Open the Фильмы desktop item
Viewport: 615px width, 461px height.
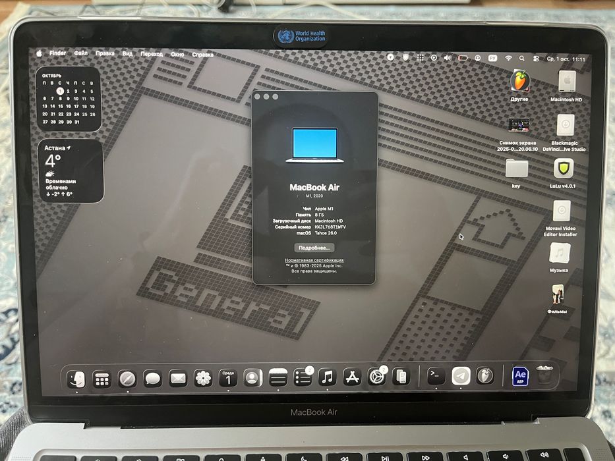(557, 299)
